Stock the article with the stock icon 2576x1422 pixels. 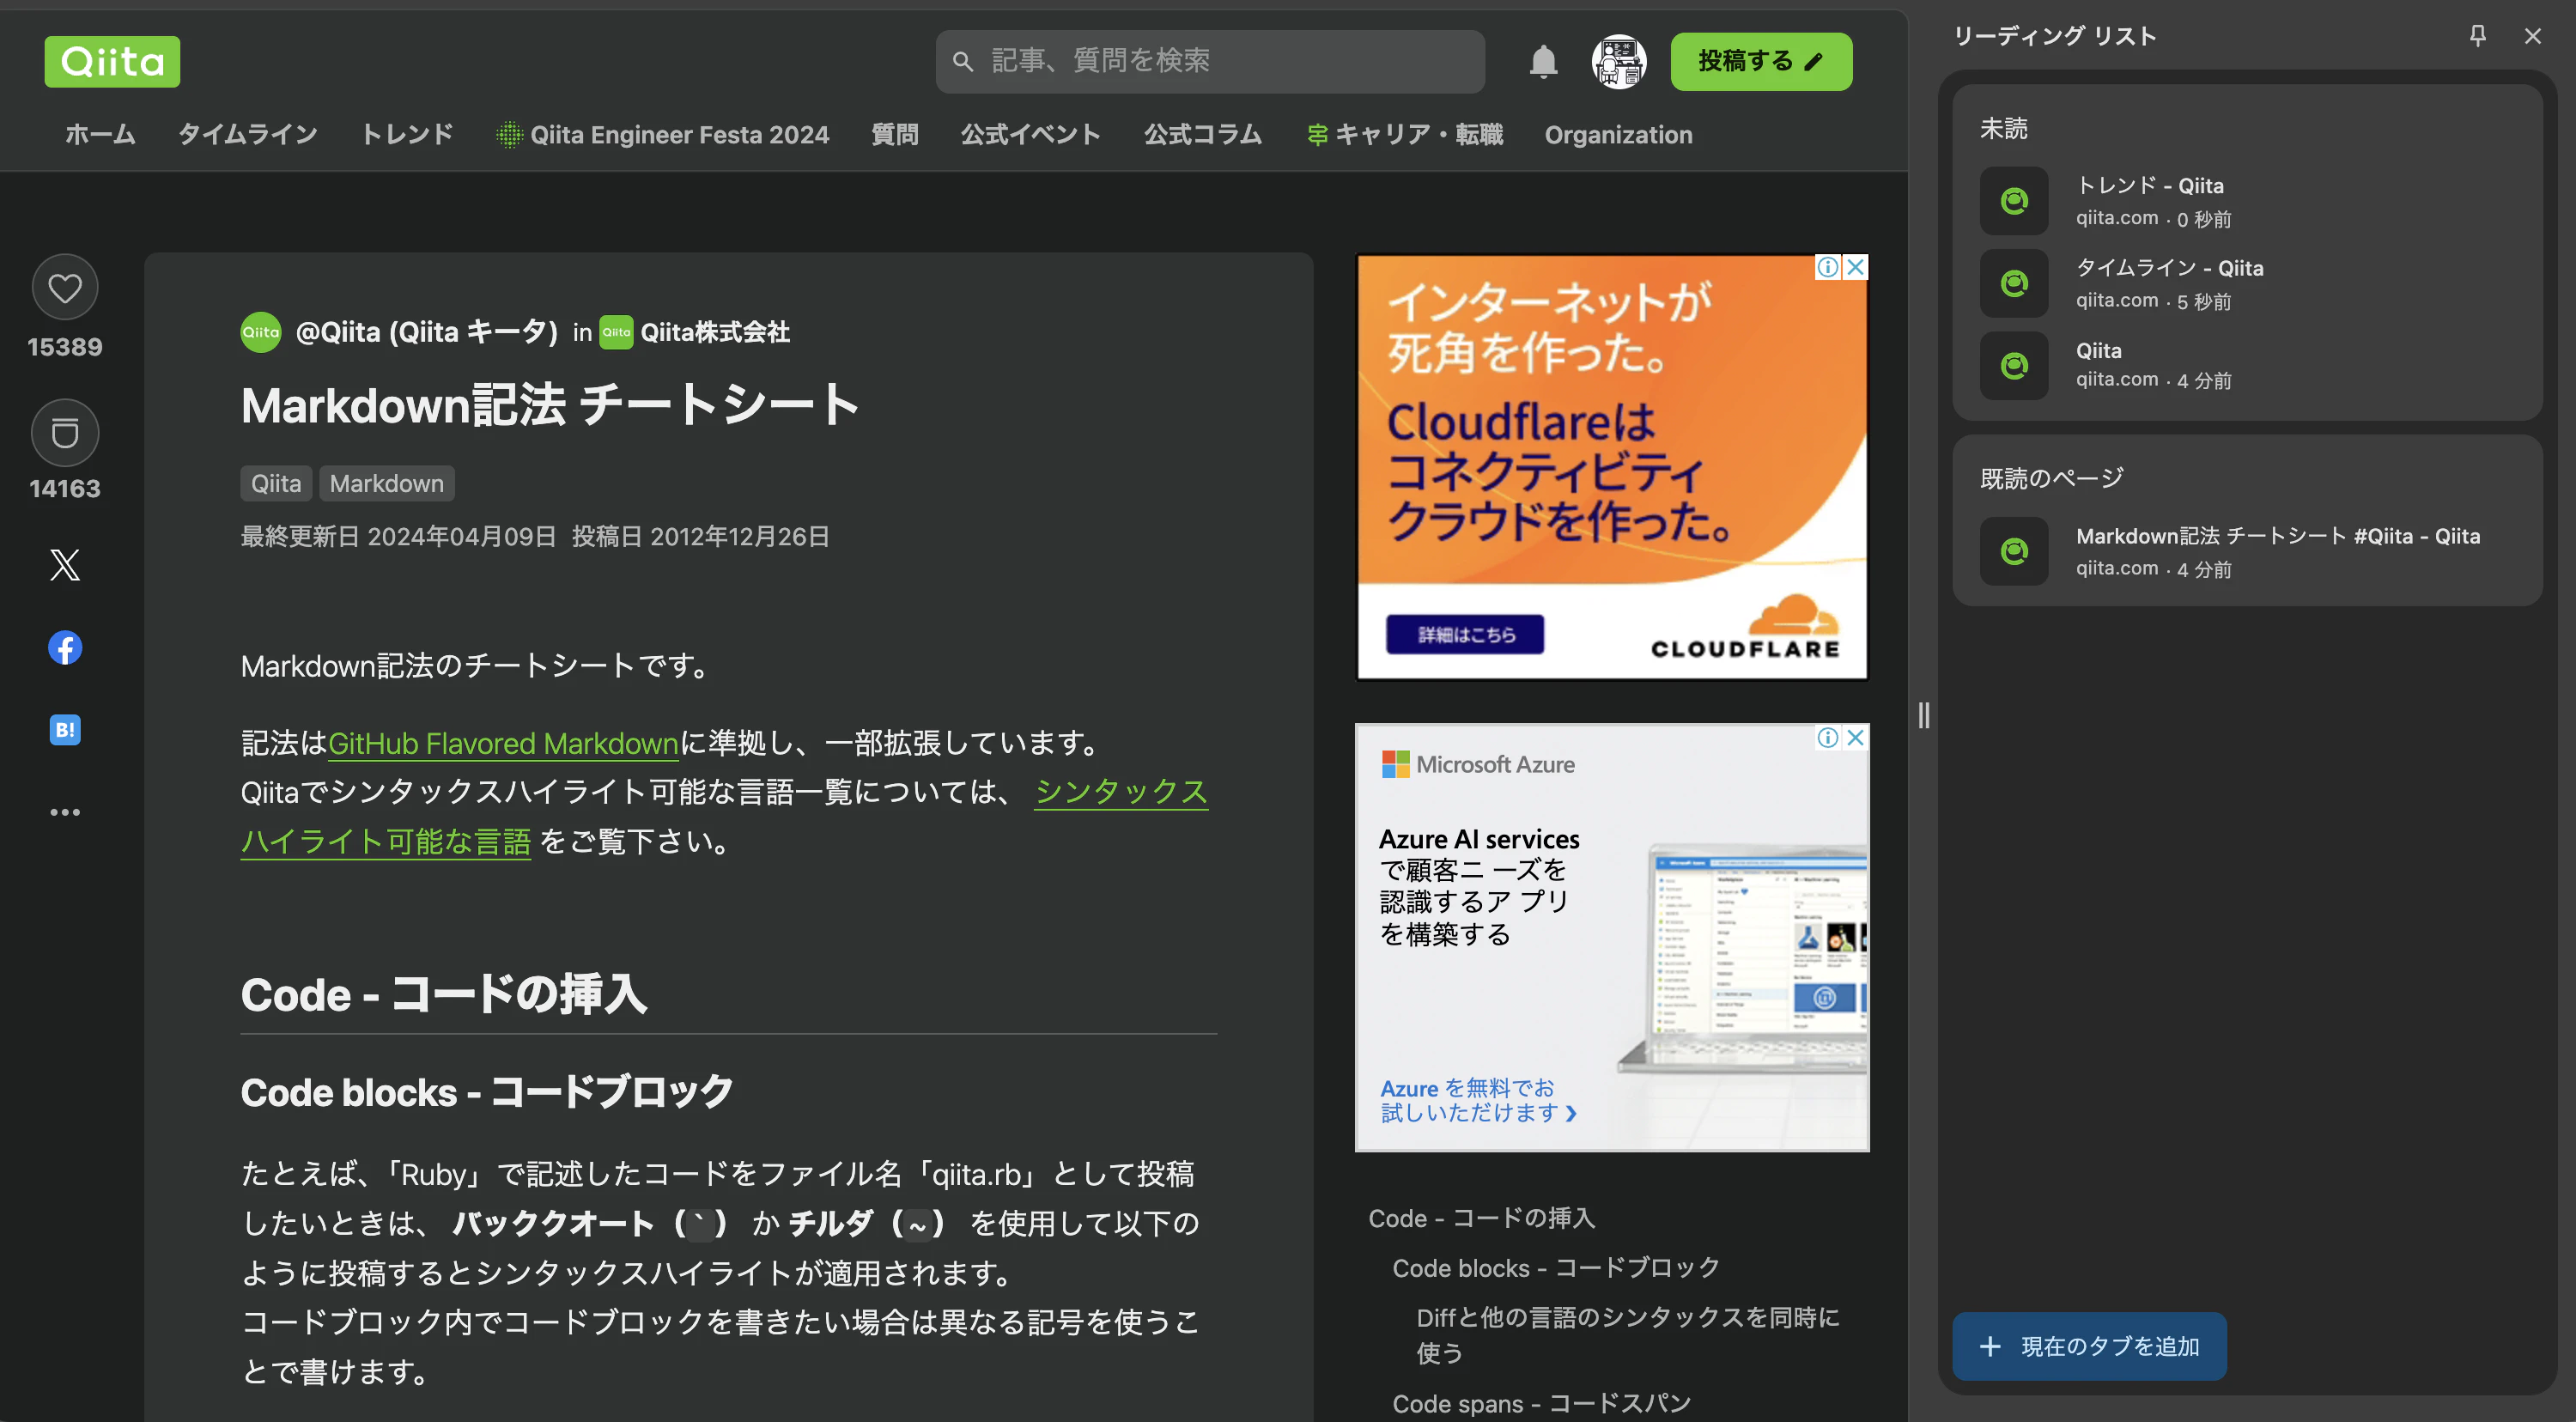pos(65,433)
